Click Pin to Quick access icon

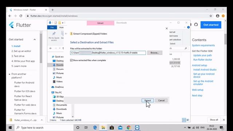coord(54,34)
